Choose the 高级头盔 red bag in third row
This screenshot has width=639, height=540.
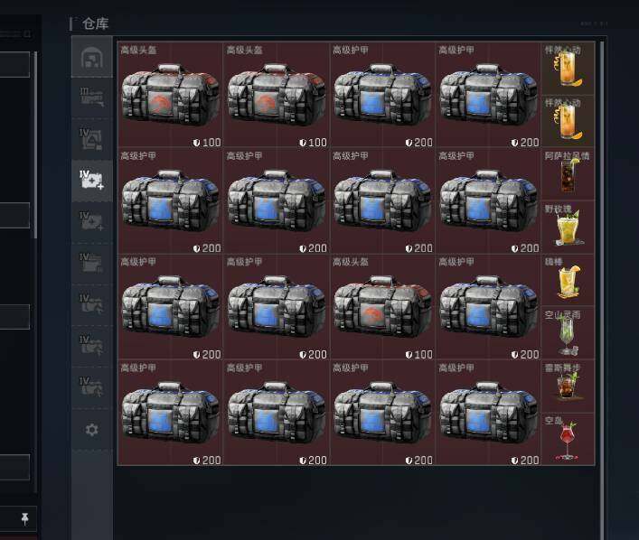pyautogui.click(x=382, y=307)
